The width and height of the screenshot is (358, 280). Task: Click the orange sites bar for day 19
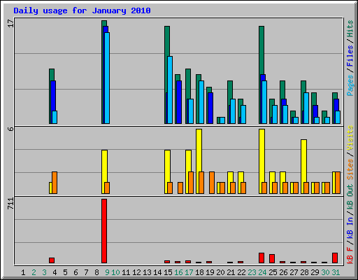click(212, 183)
